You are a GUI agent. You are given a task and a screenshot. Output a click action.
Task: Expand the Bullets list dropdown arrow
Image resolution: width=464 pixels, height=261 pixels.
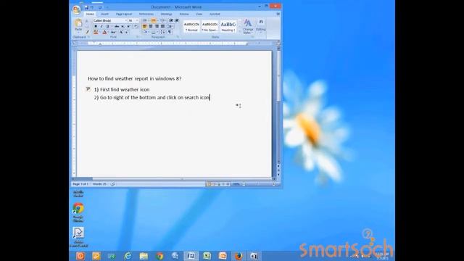tap(149, 20)
